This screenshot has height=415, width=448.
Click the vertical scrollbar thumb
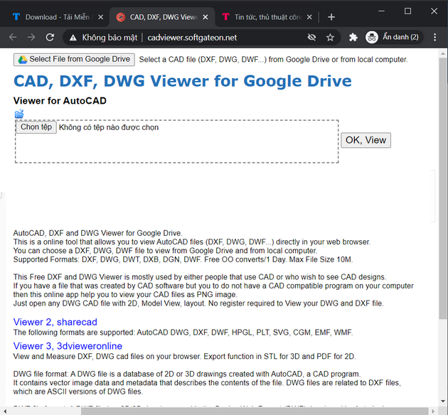(x=443, y=188)
